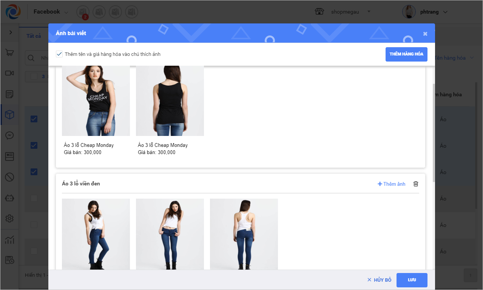Screen dimensions: 483x290
Task: Open the Messenger sidebar icon
Action: [x=9, y=135]
